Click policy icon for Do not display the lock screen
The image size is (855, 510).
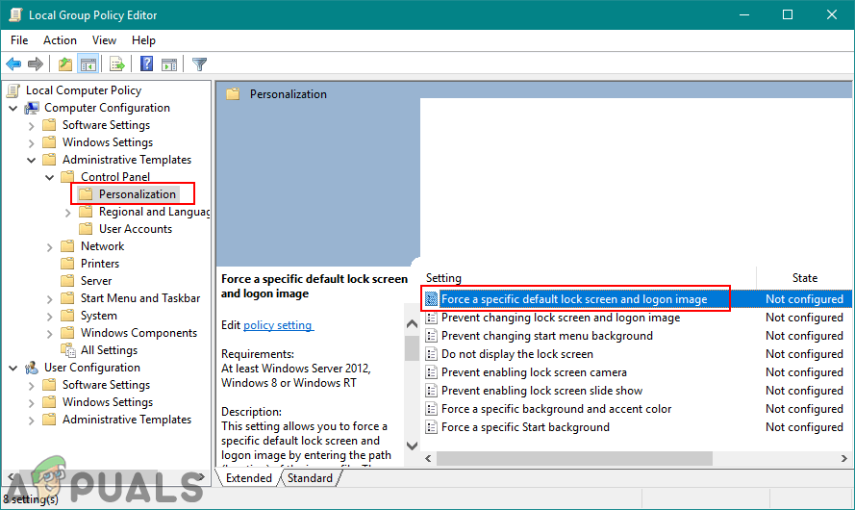431,354
